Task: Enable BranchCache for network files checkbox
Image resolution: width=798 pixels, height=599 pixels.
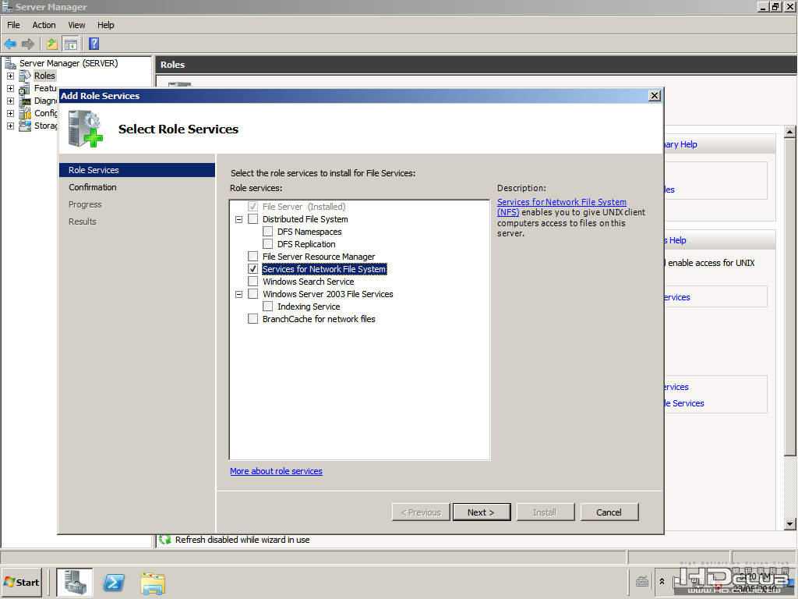Action: pos(253,319)
